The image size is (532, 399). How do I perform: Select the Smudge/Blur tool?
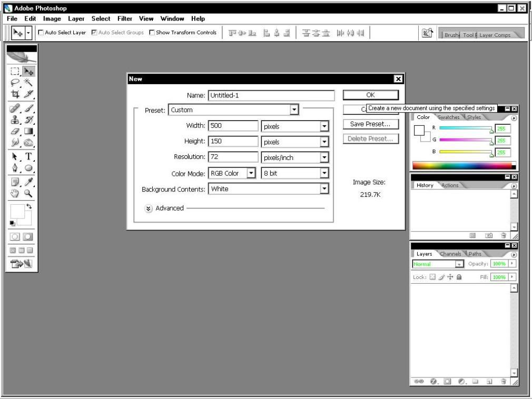(15, 142)
